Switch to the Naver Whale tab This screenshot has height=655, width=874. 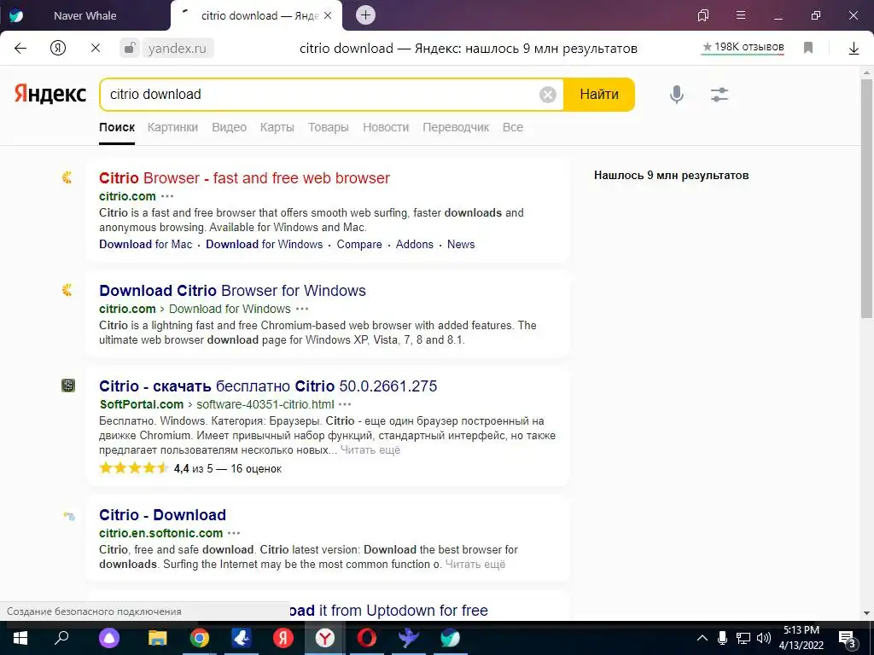coord(84,15)
